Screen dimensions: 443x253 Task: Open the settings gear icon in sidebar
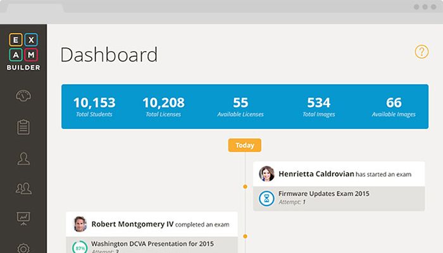coord(24,247)
